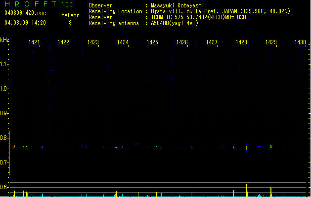Click the meteor echo blob below 1429
Screen dimensions: 311x197
coord(271,147)
